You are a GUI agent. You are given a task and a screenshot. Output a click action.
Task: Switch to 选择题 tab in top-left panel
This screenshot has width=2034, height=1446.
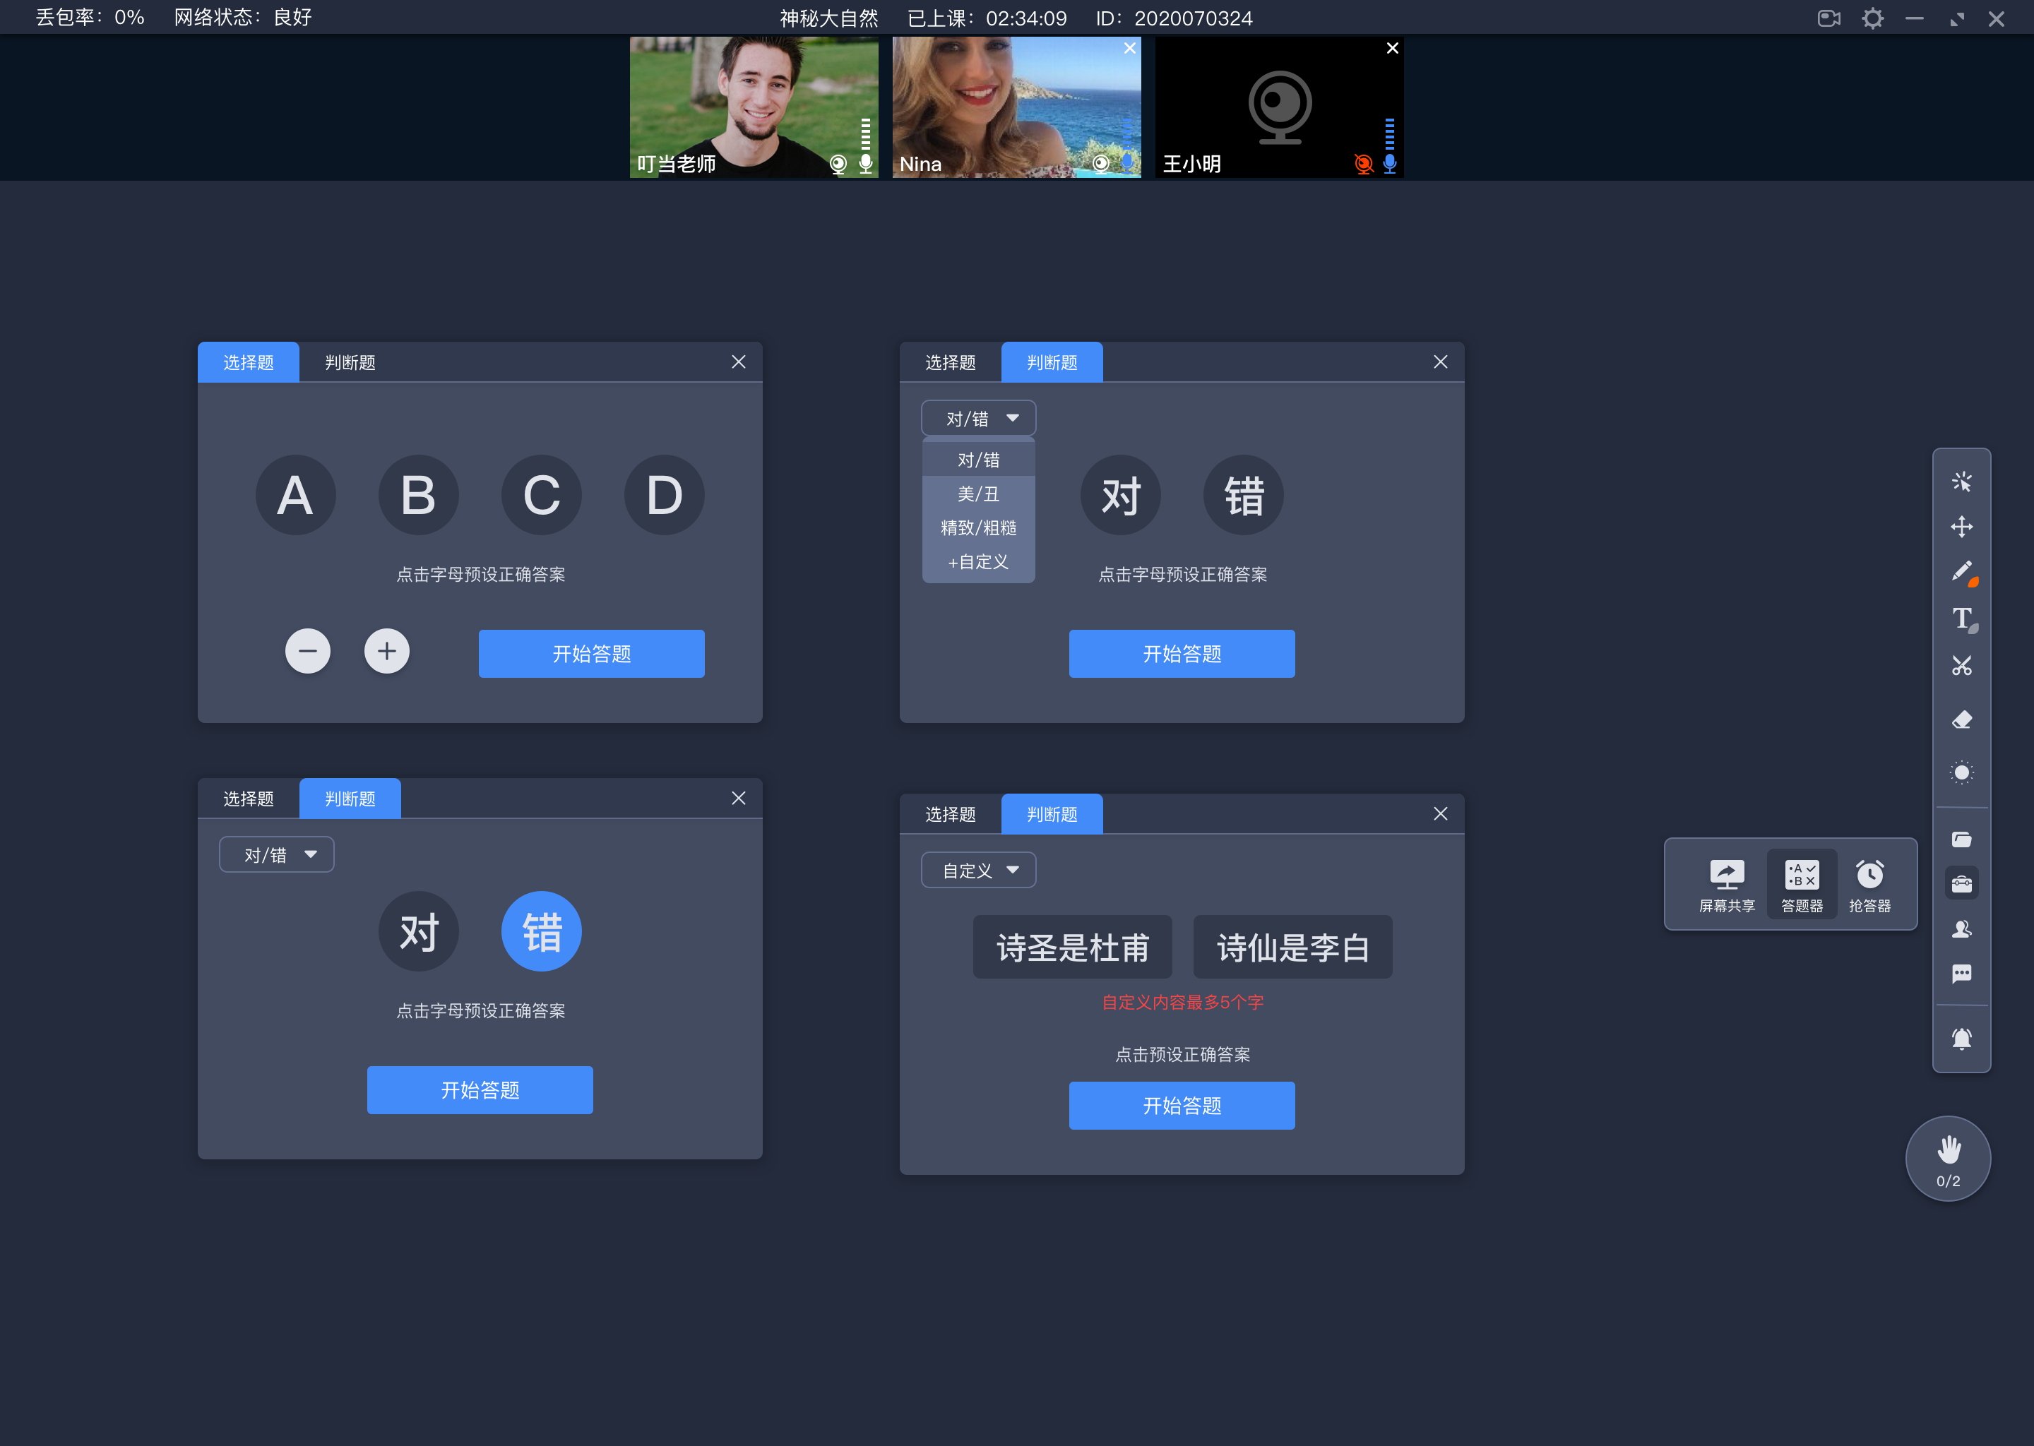point(247,363)
